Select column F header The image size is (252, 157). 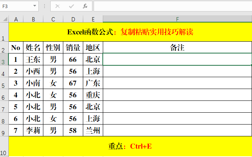(x=178, y=19)
